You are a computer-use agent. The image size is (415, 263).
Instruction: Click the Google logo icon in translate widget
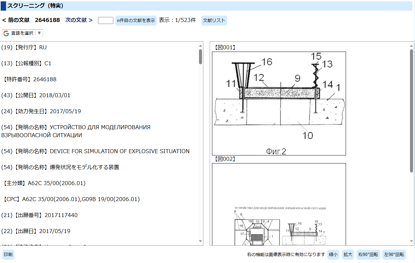coord(6,33)
